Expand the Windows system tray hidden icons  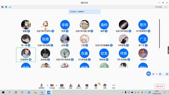123,92
